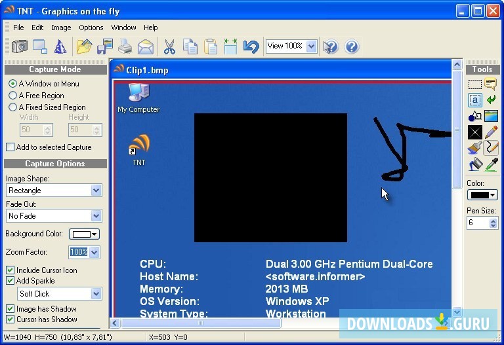Viewport: 504px width, 345px height.
Task: Open Help with the blue question mark icon
Action: pos(352,47)
